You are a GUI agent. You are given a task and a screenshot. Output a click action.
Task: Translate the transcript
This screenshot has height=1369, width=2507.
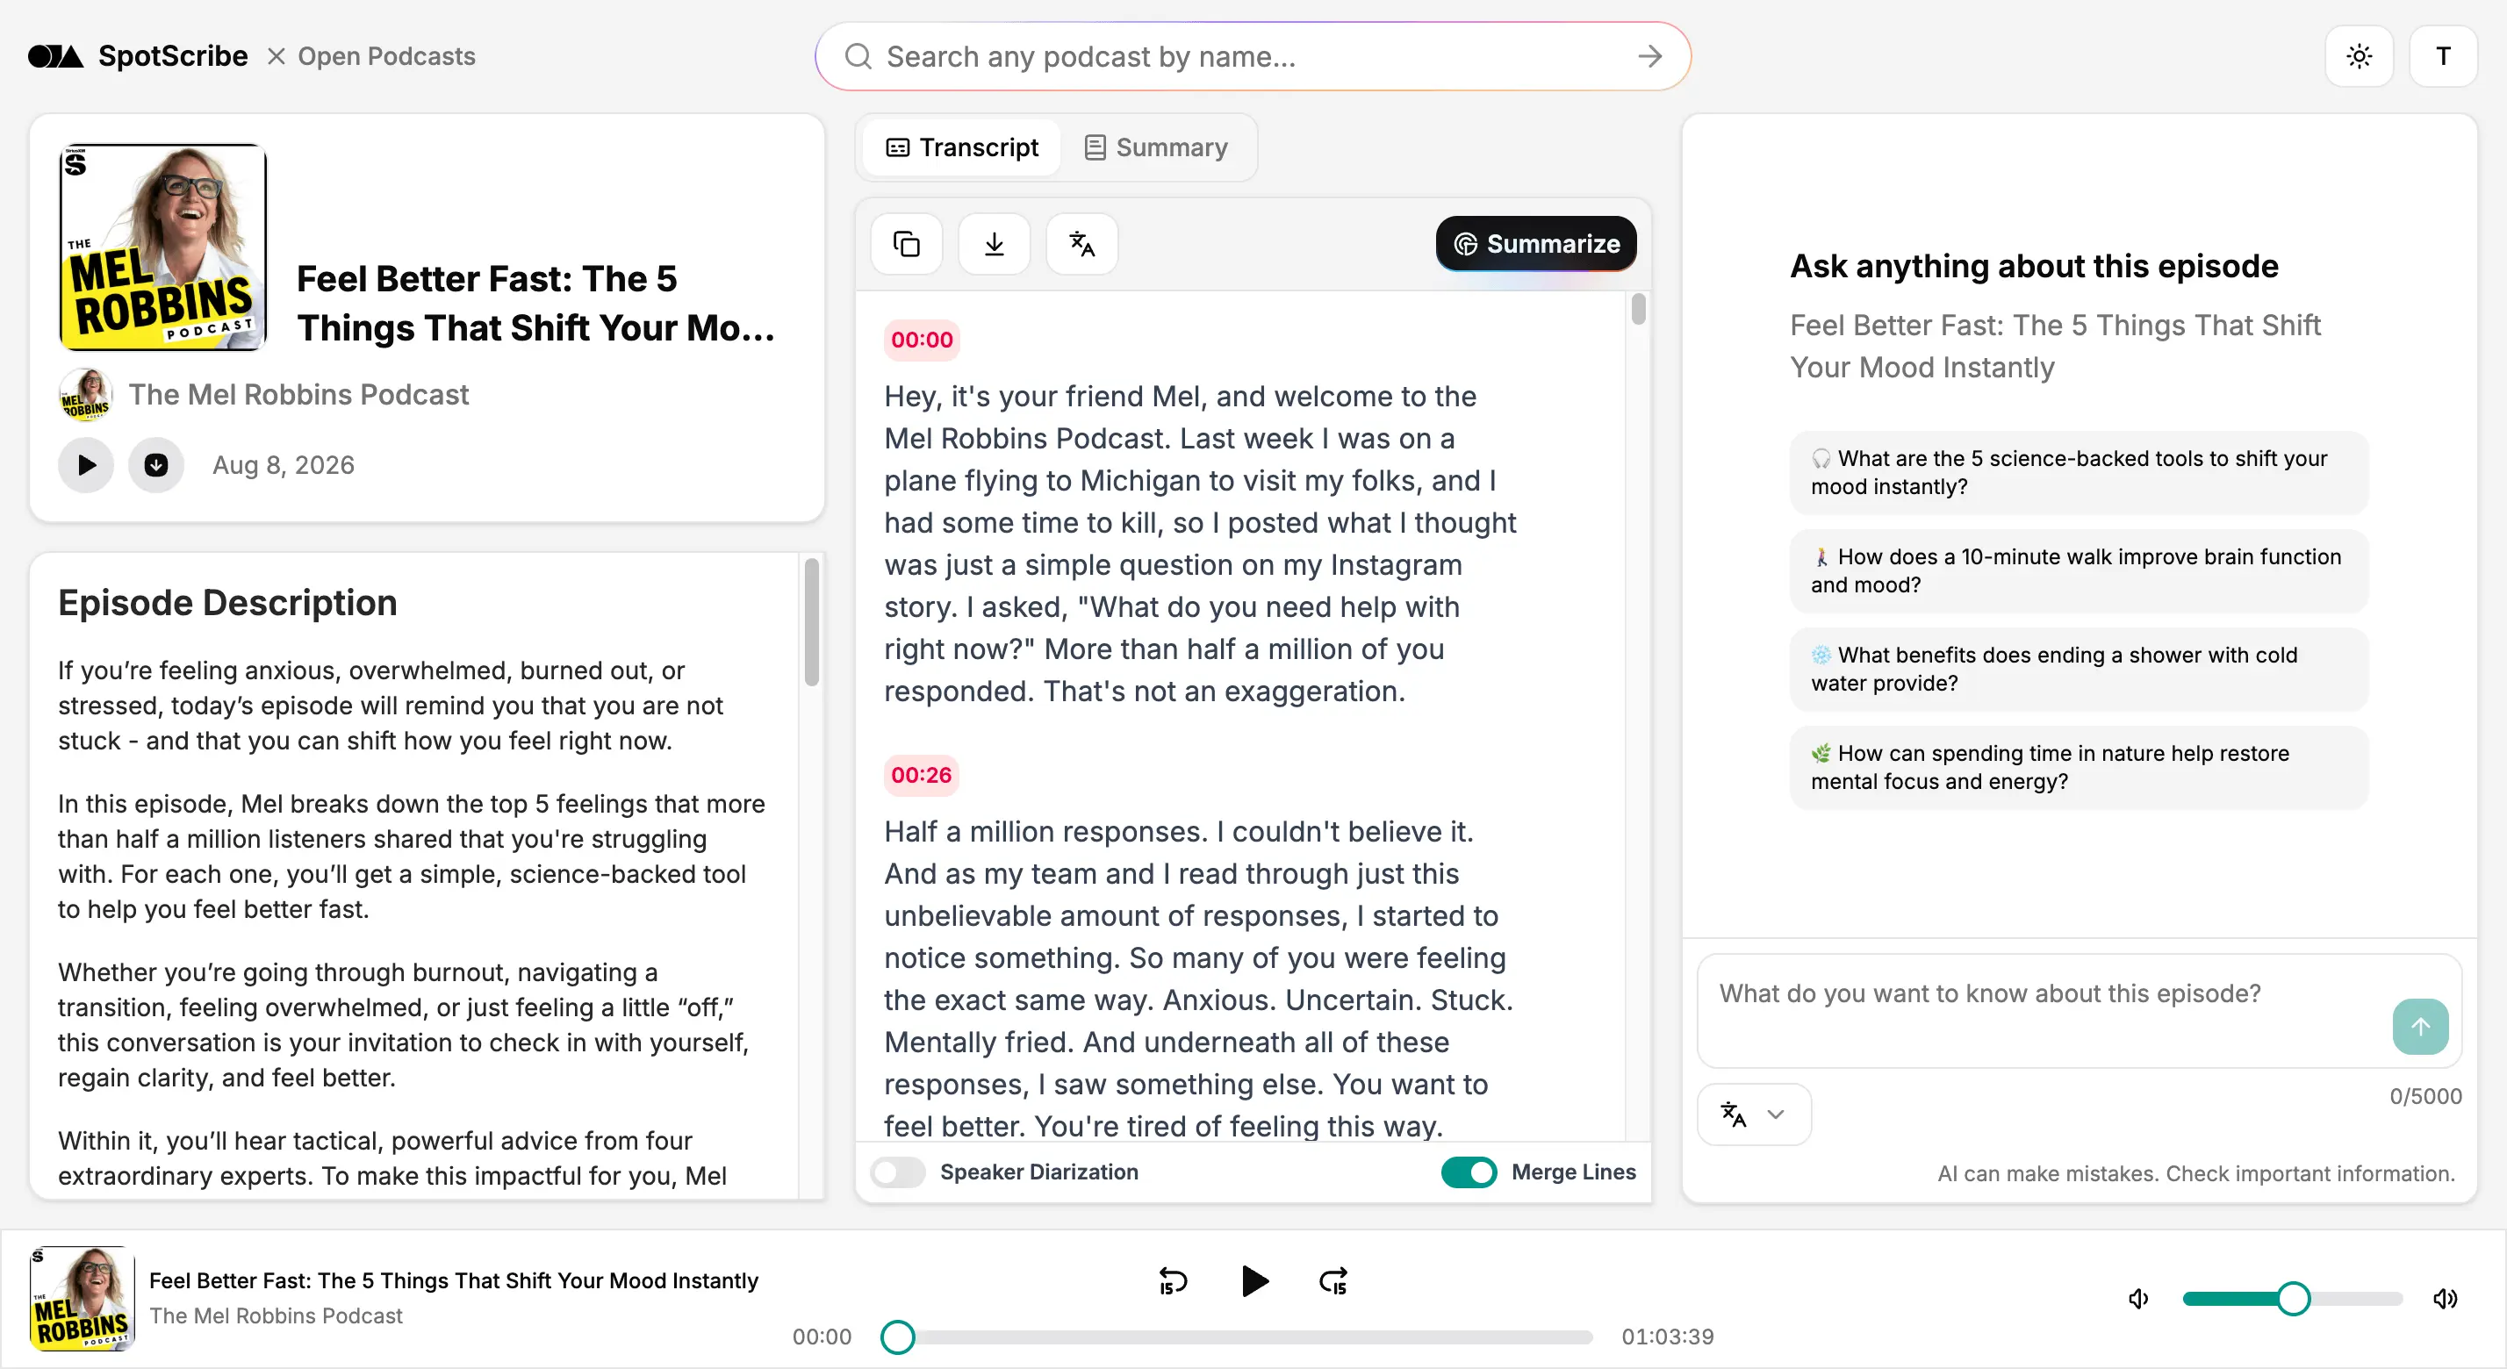click(x=1081, y=243)
